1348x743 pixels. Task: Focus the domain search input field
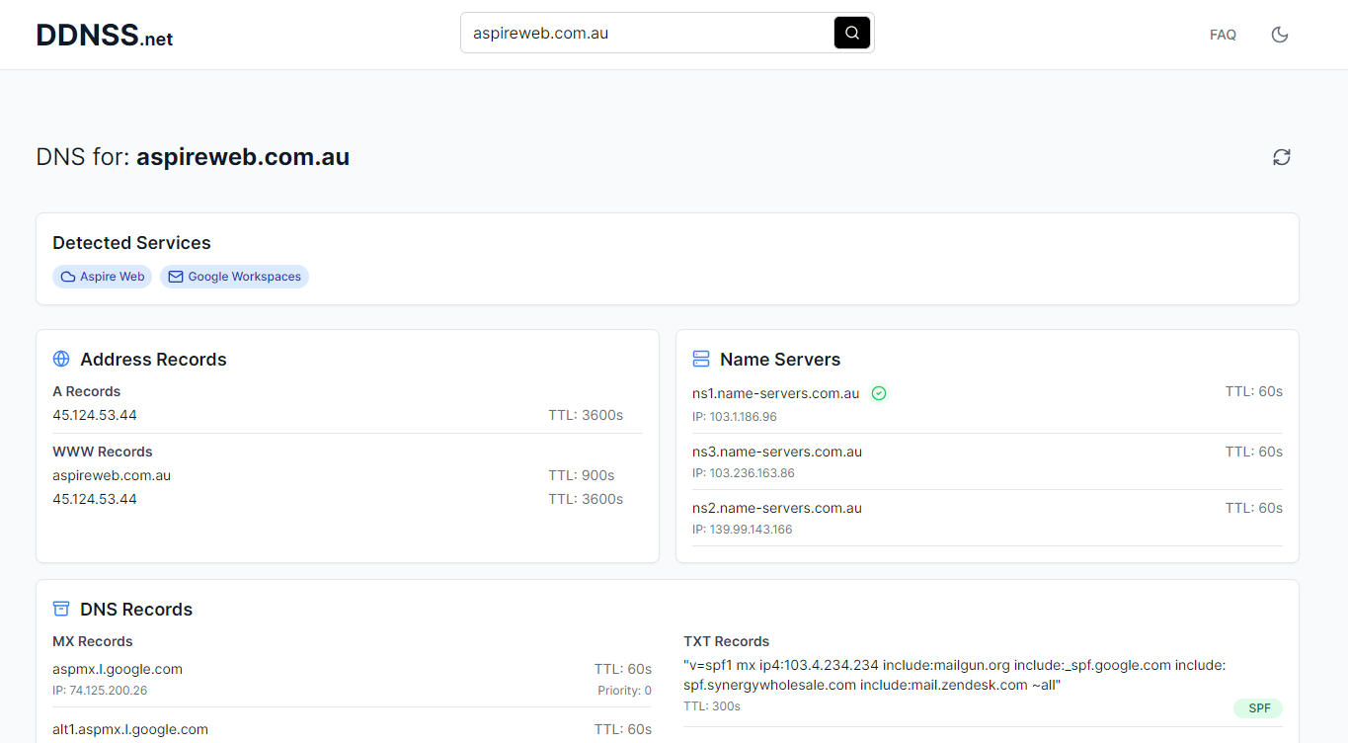tap(648, 33)
